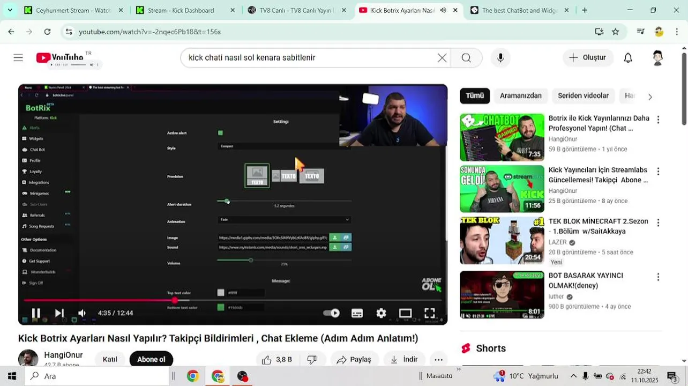Seek using the red video progress bar
Image resolution: width=688 pixels, height=386 pixels.
pyautogui.click(x=233, y=300)
